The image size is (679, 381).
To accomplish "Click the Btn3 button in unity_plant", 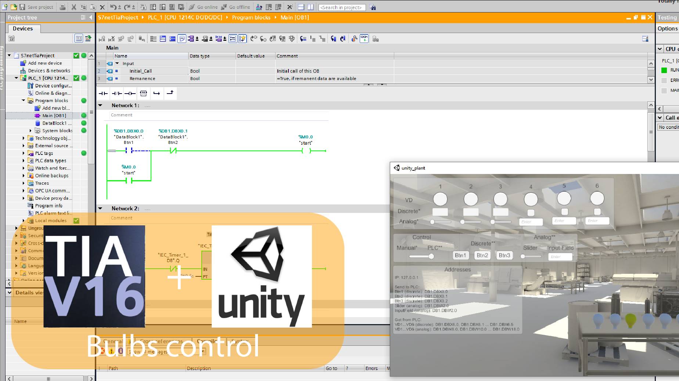I will 504,255.
